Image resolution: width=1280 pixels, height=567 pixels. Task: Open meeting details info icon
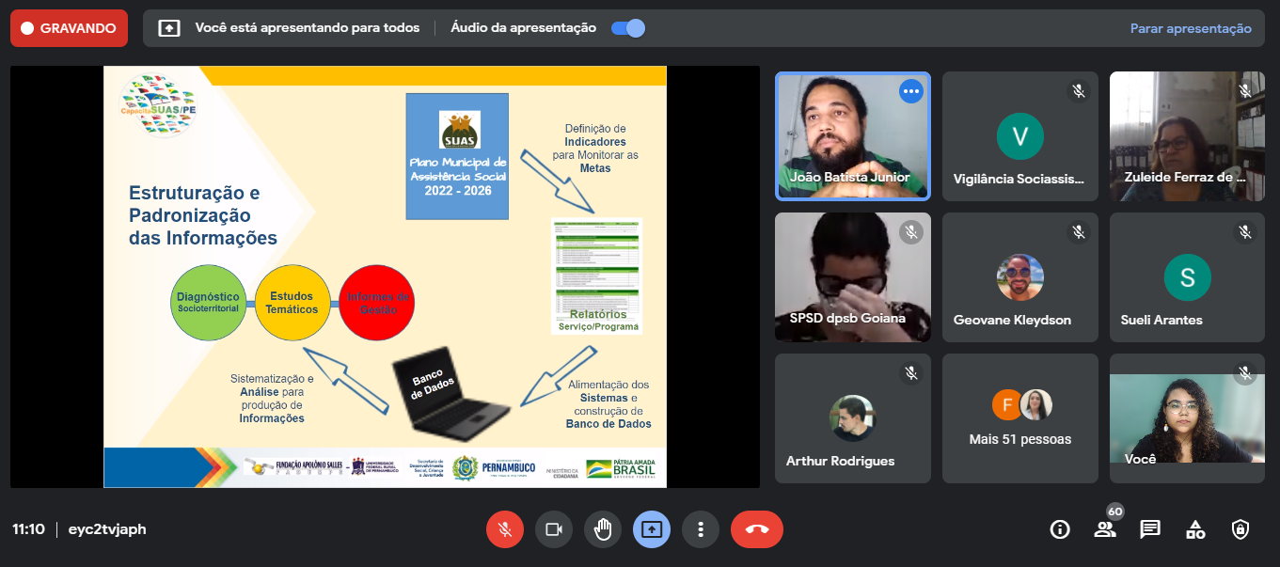(x=1060, y=529)
